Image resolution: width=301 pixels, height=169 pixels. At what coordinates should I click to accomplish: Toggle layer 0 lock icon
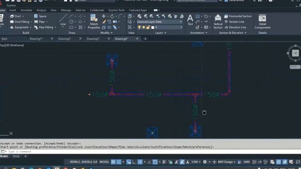(x=148, y=27)
